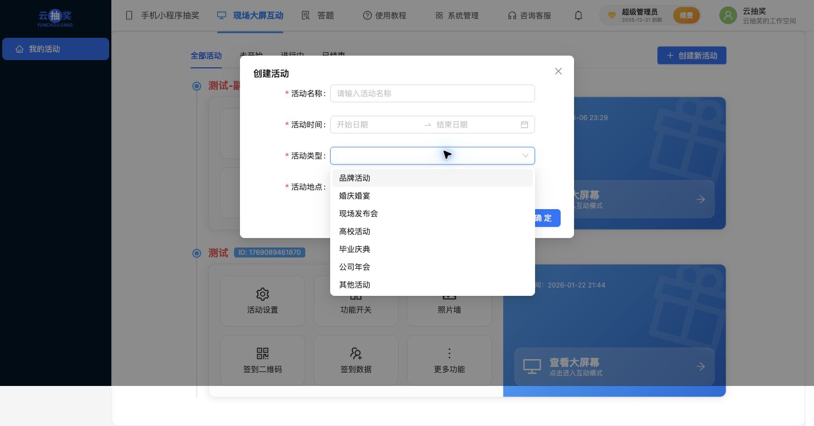Open 系统管理 menu

coord(457,16)
